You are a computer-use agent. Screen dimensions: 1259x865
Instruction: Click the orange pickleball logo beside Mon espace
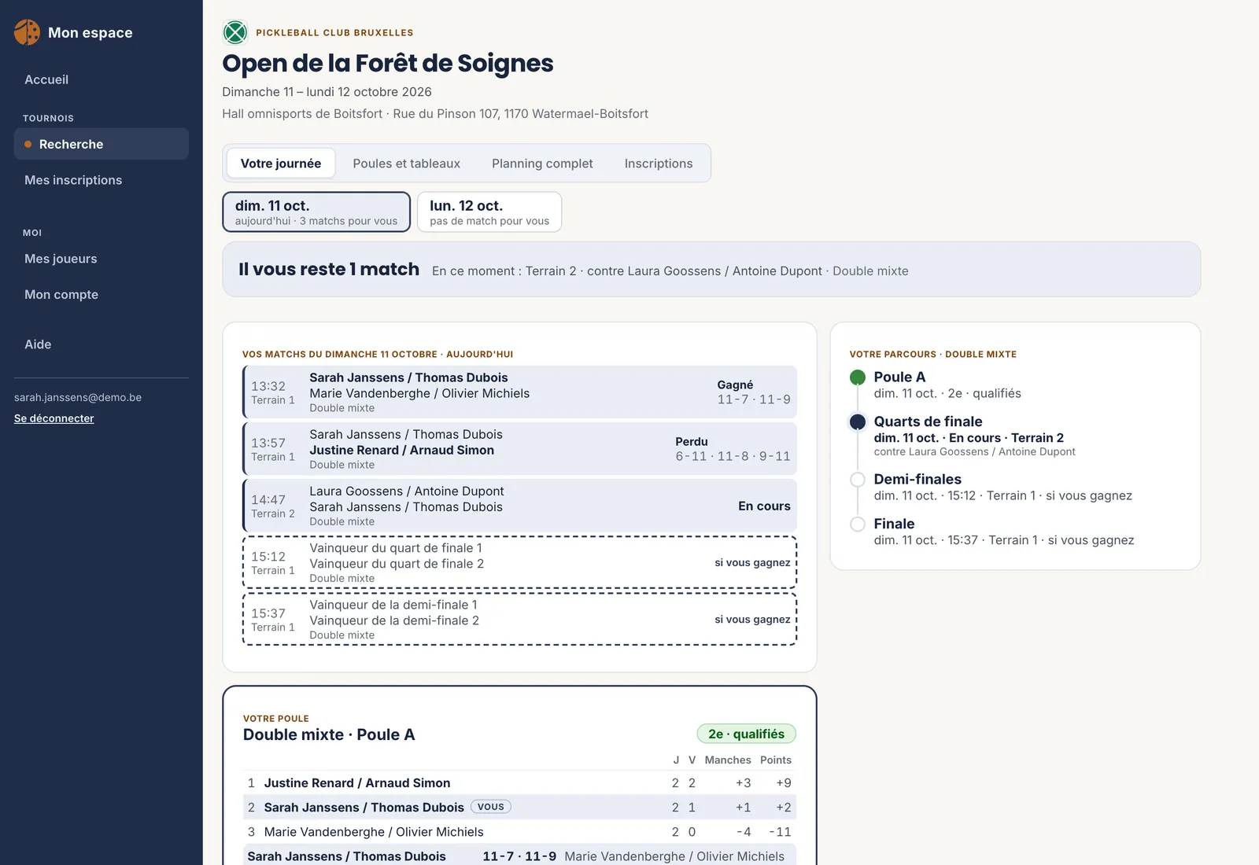point(27,32)
